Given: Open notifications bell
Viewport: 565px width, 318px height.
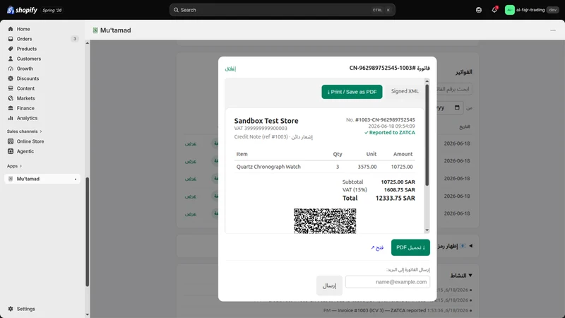Looking at the screenshot, I should pyautogui.click(x=494, y=10).
